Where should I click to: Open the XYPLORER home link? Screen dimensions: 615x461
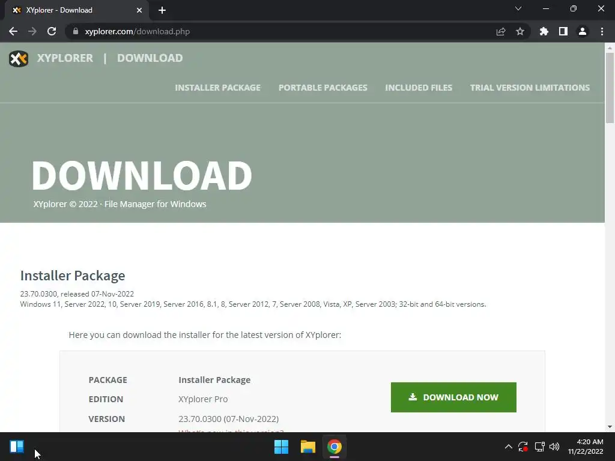tap(65, 58)
